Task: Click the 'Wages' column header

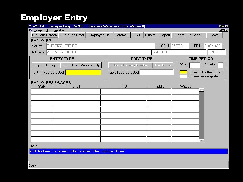Action: click(x=186, y=86)
